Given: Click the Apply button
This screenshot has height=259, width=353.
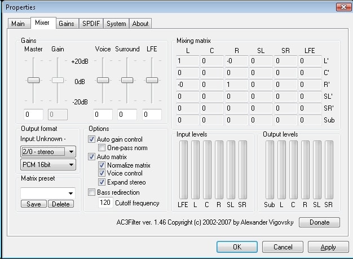Looking at the screenshot, I should click(x=328, y=247).
